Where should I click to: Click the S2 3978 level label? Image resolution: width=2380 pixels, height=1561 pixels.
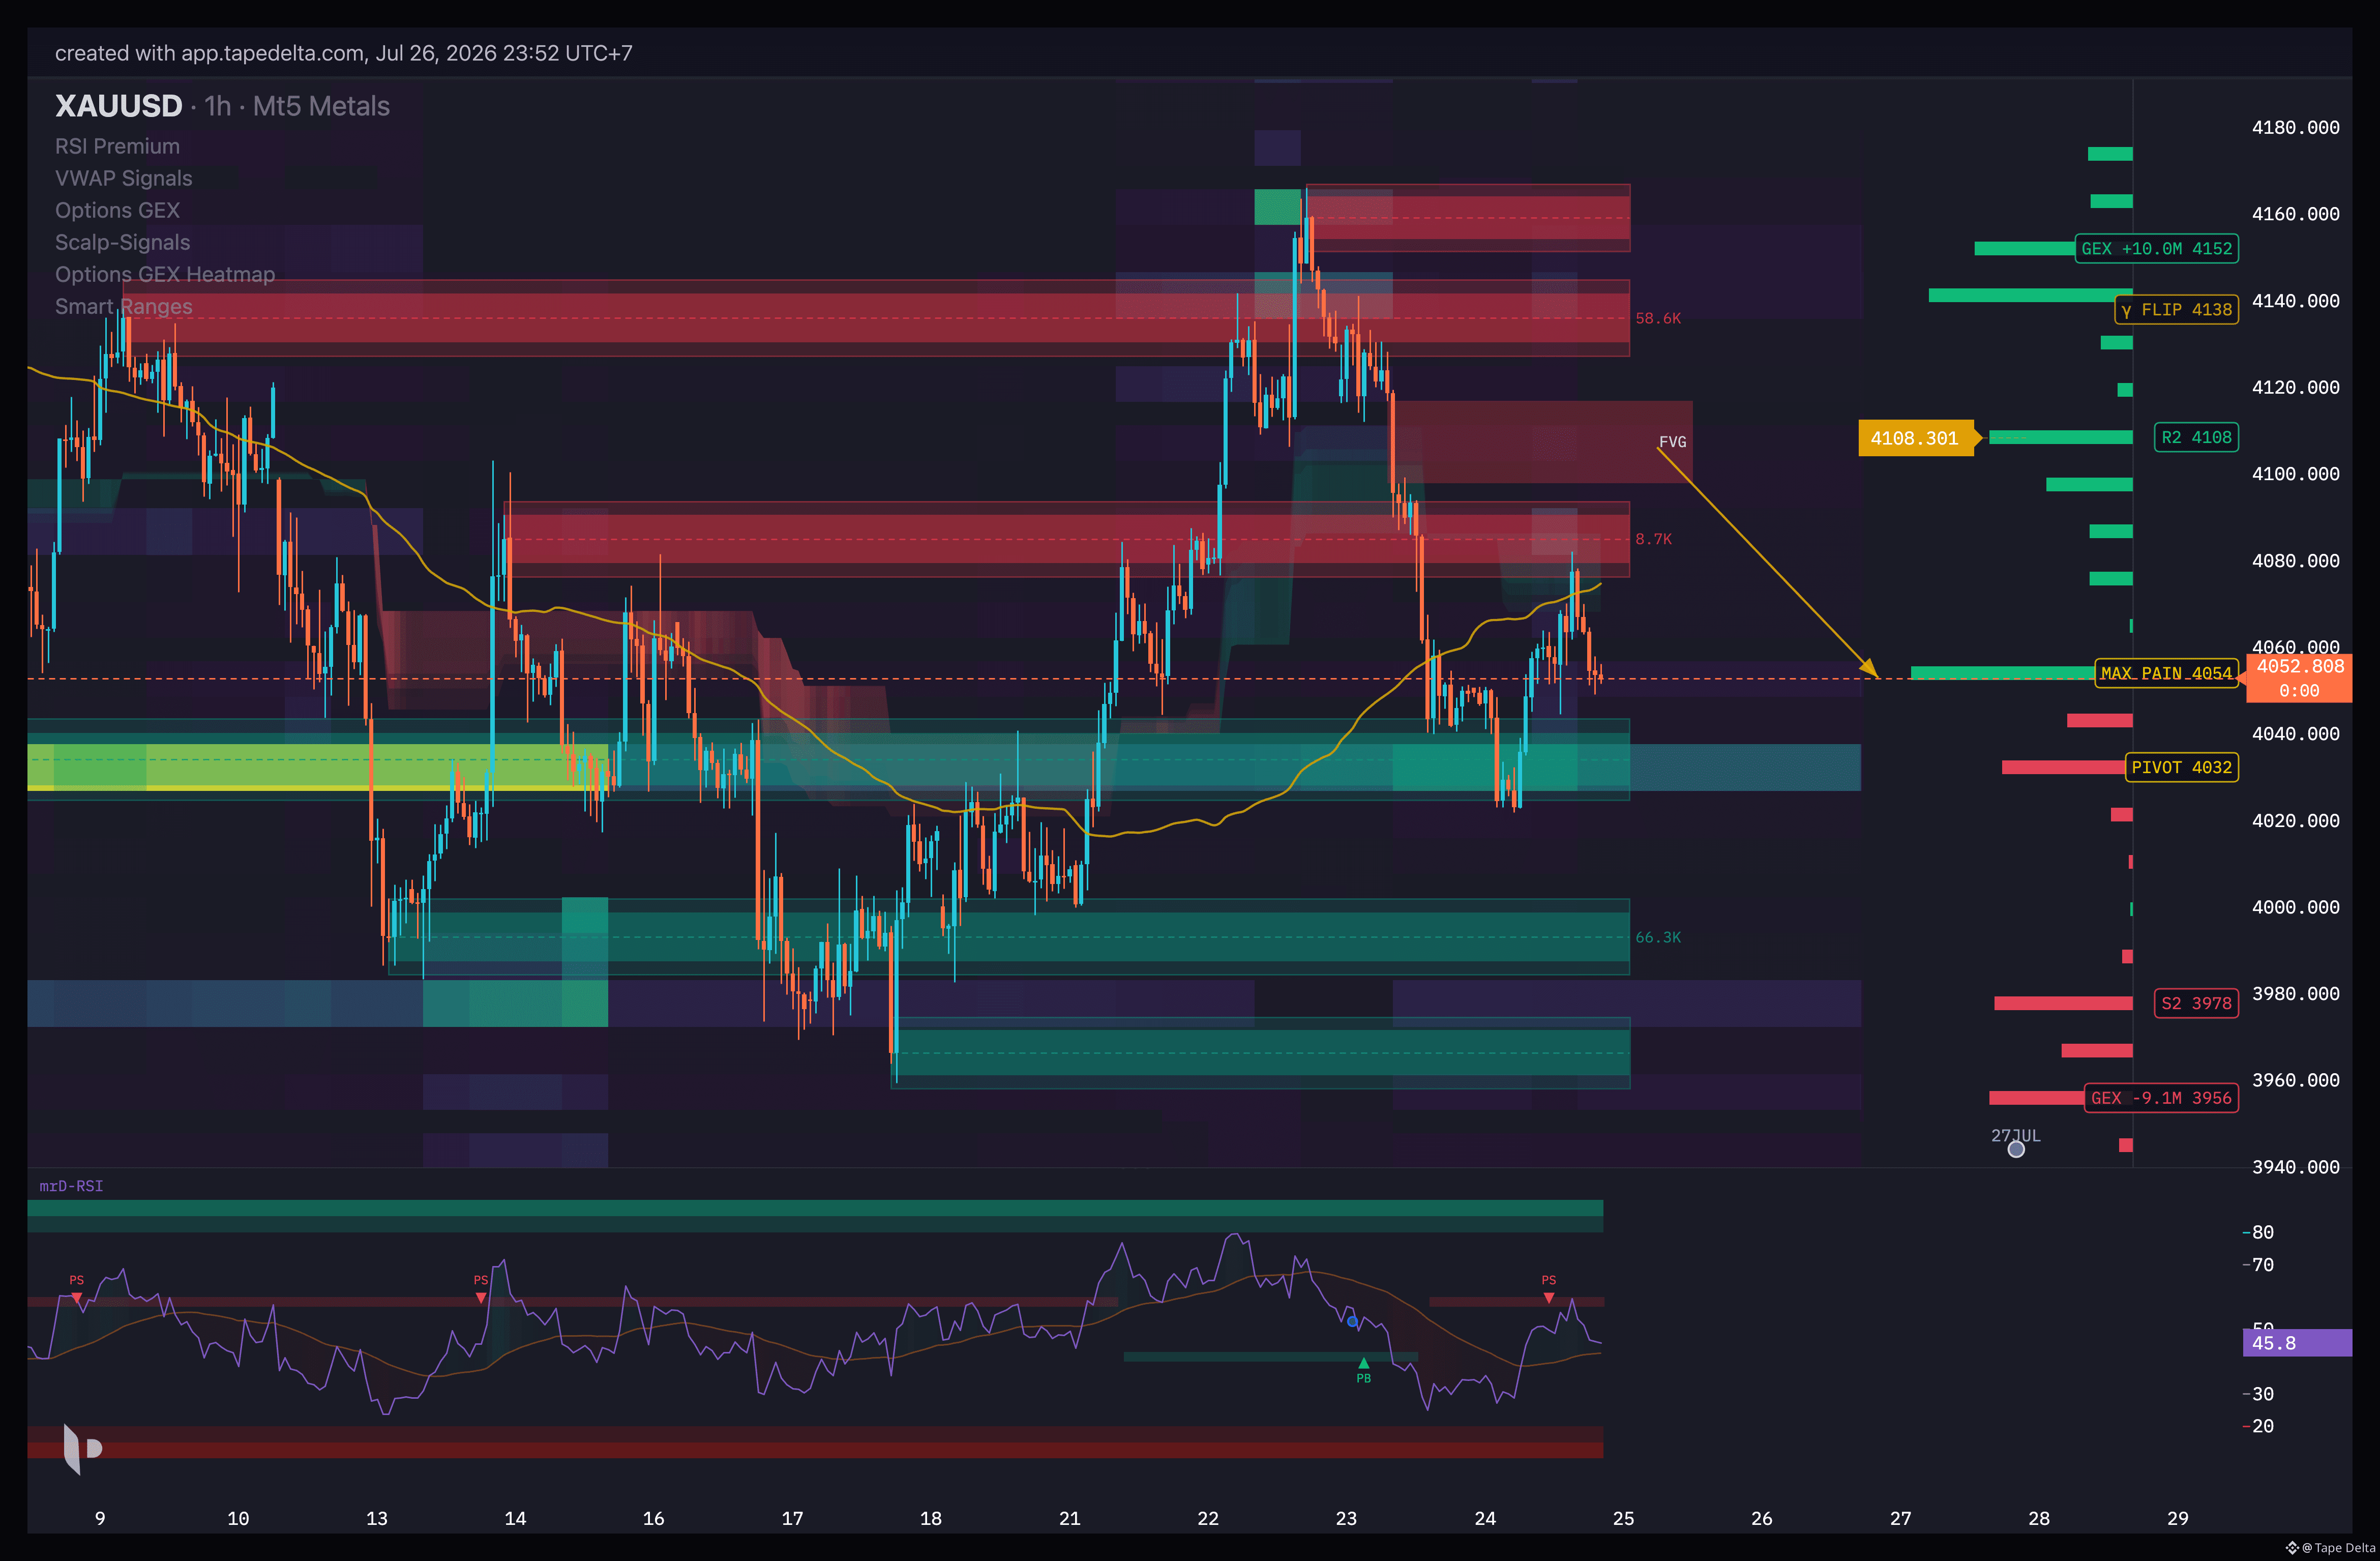tap(2196, 1003)
